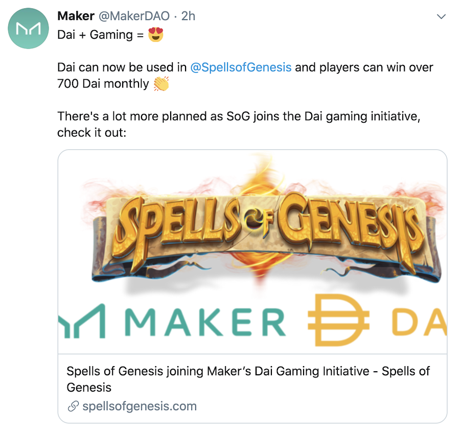Click the text '700 Dai monthly'

pyautogui.click(x=103, y=83)
